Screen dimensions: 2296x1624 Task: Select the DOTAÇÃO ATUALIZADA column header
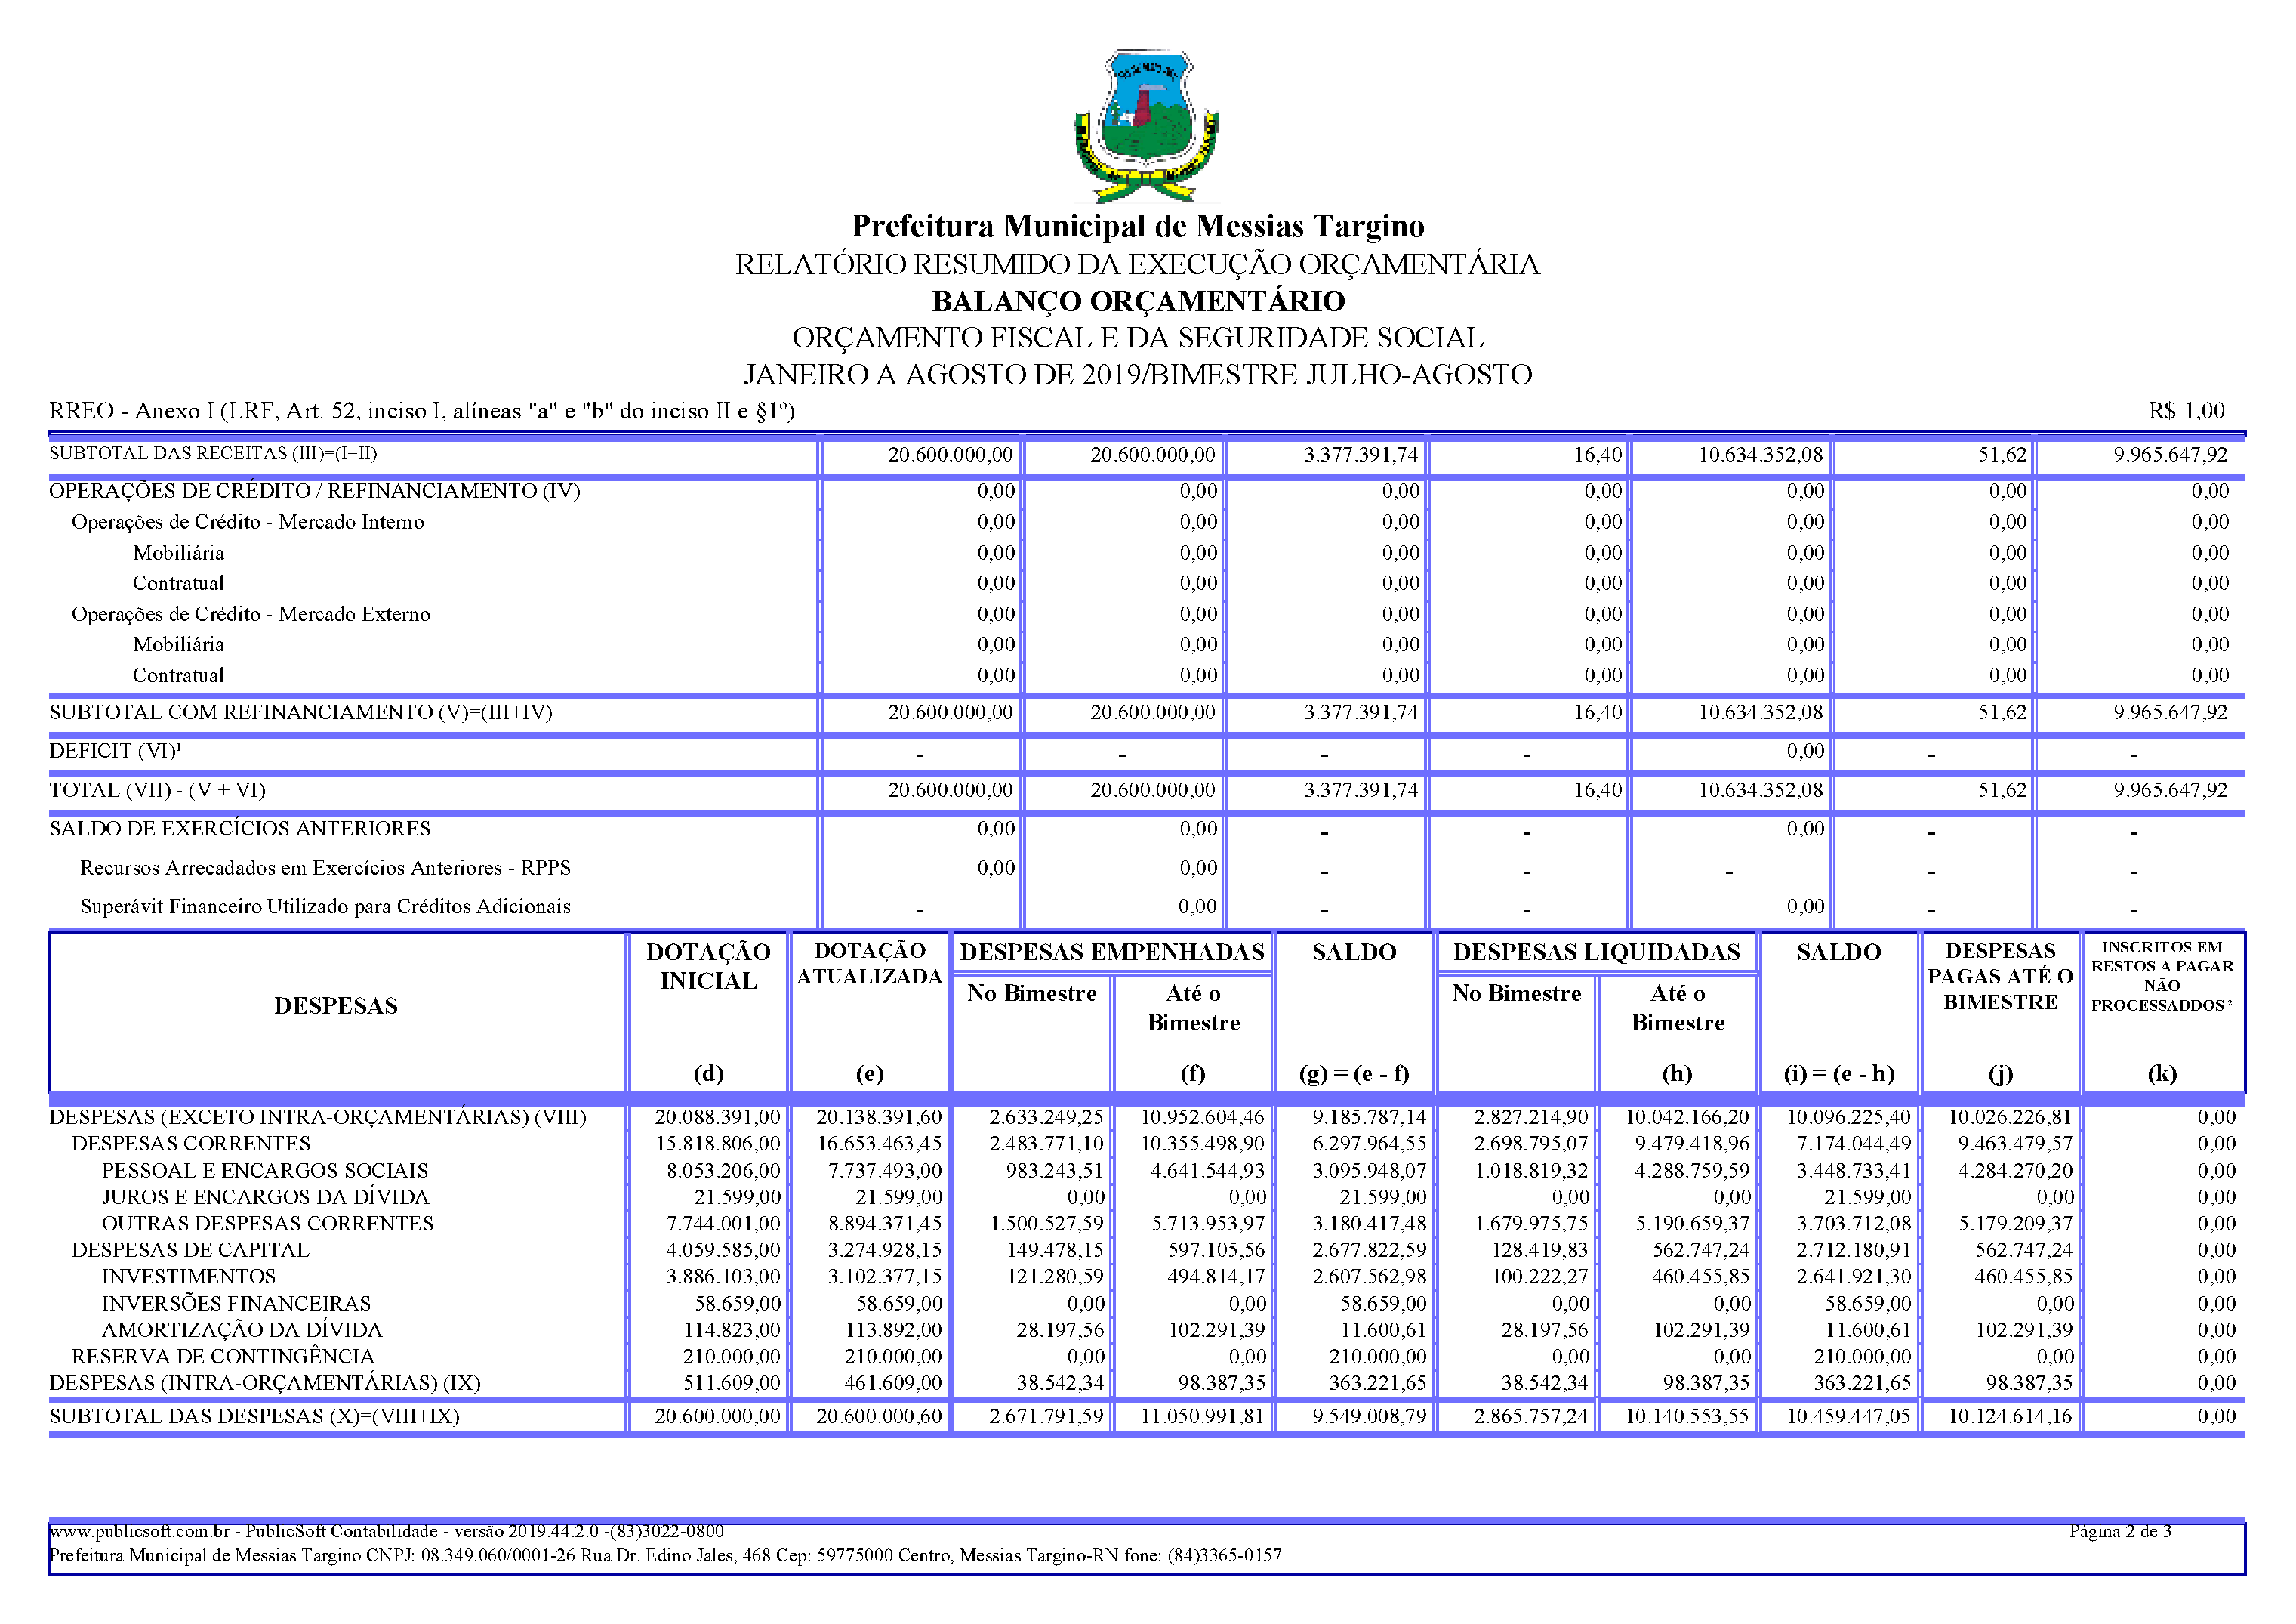point(869,964)
